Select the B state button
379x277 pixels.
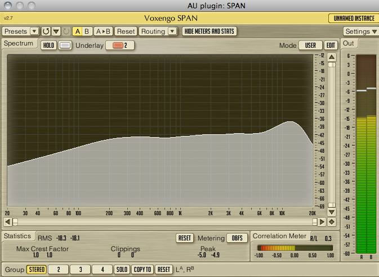[x=87, y=31]
